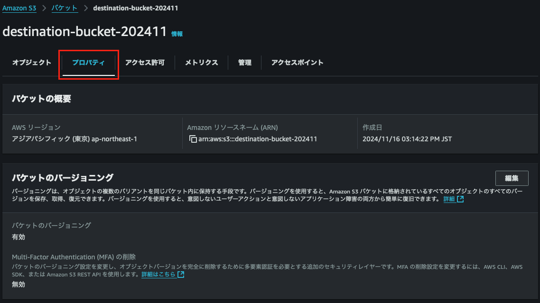The image size is (540, 303).
Task: Click the ARN text arn:aws:s3:::destination-bucket-202411
Action: click(258, 139)
